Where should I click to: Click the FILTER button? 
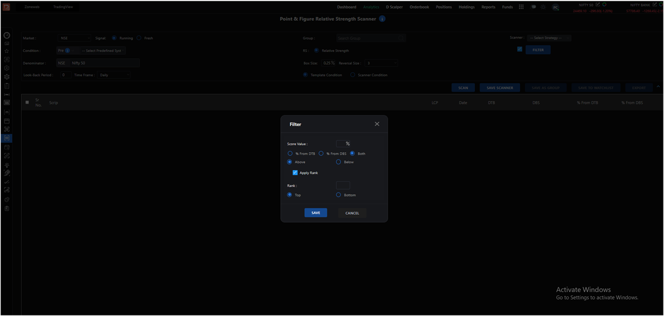pos(538,50)
